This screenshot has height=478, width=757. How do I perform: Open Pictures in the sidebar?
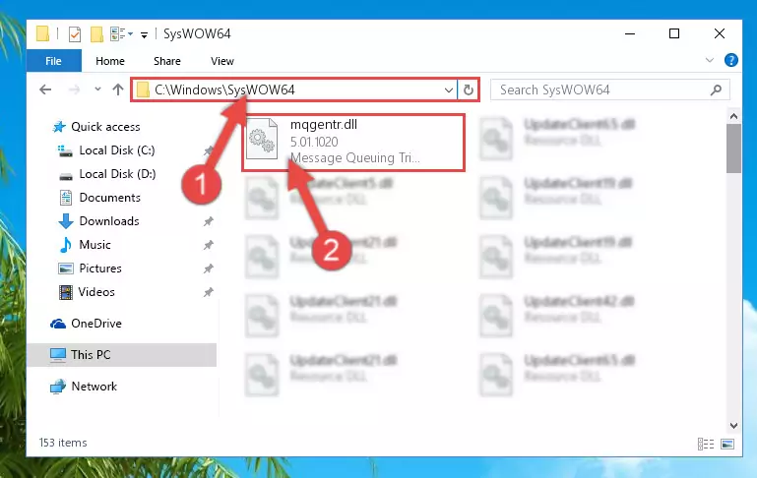click(100, 269)
